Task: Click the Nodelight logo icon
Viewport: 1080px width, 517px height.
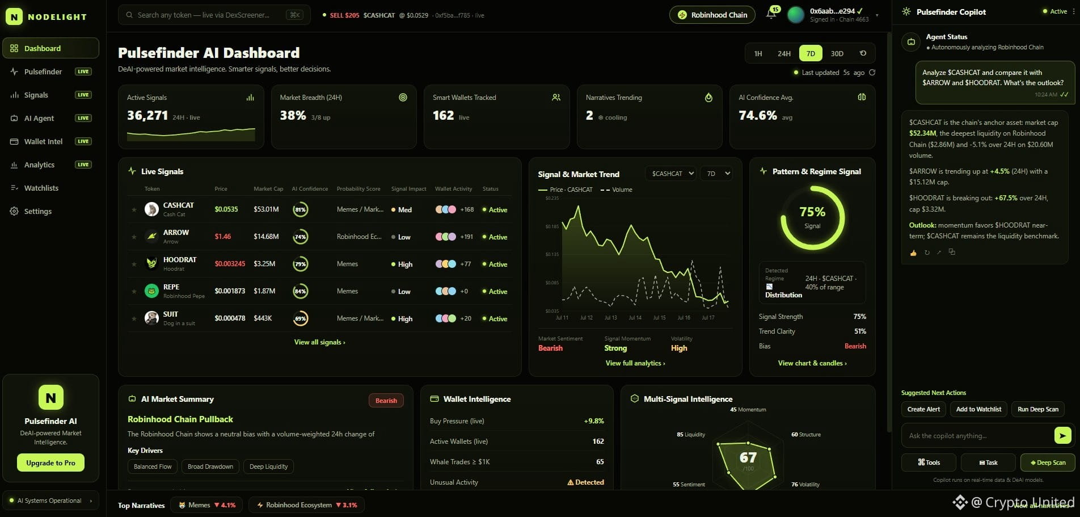Action: 14,16
